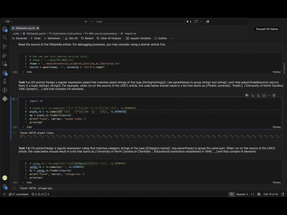The height and width of the screenshot is (215, 287).
Task: Open output actions ellipsis for categories output
Action: (x=14, y=188)
